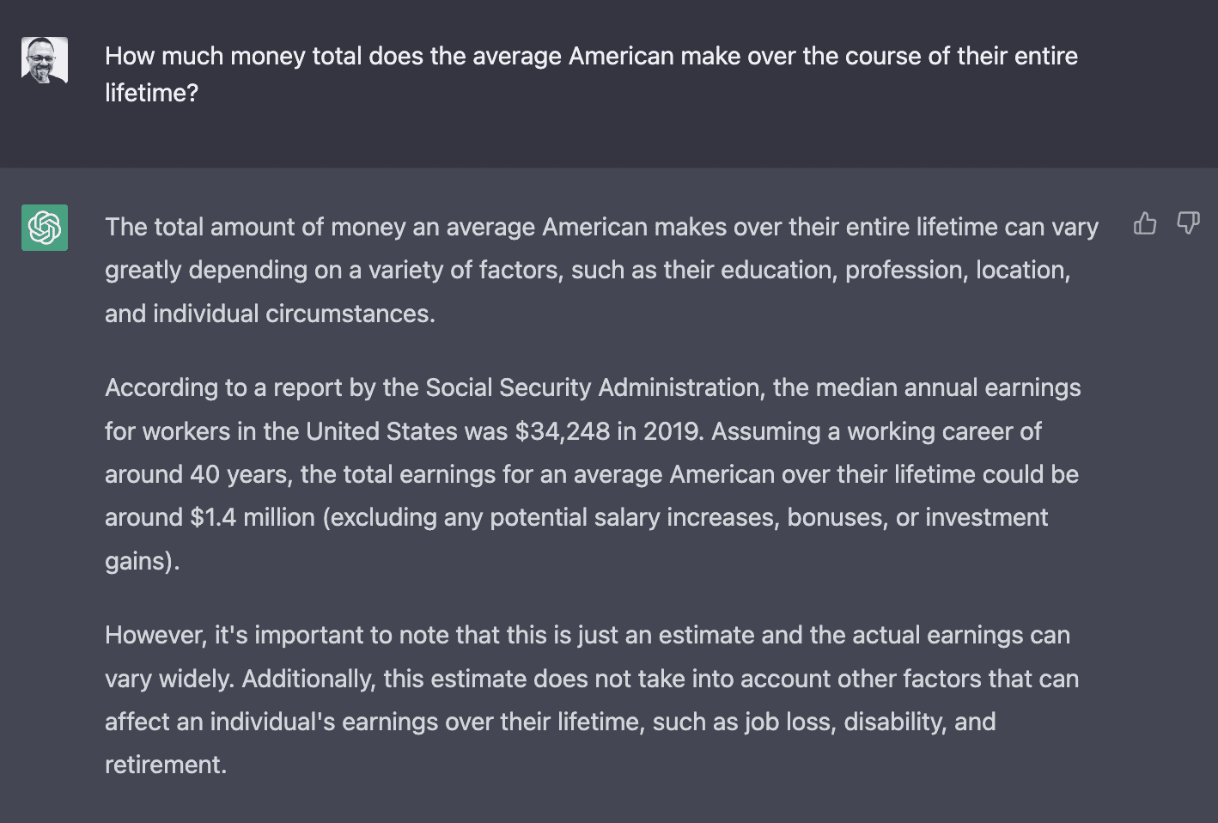The height and width of the screenshot is (823, 1218).
Task: Click the user's profile photo avatar
Action: 45,60
